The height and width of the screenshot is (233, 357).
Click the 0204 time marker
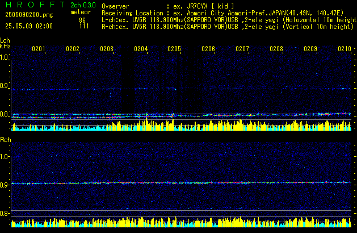coord(141,49)
